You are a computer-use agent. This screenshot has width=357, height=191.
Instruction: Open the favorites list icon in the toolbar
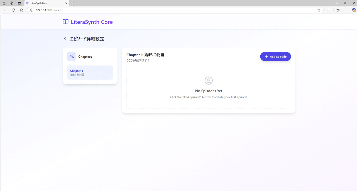[338, 10]
